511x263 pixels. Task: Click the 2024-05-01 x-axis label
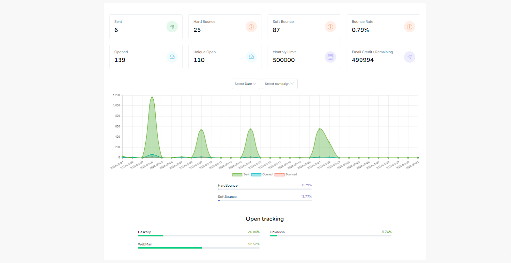coord(117,165)
